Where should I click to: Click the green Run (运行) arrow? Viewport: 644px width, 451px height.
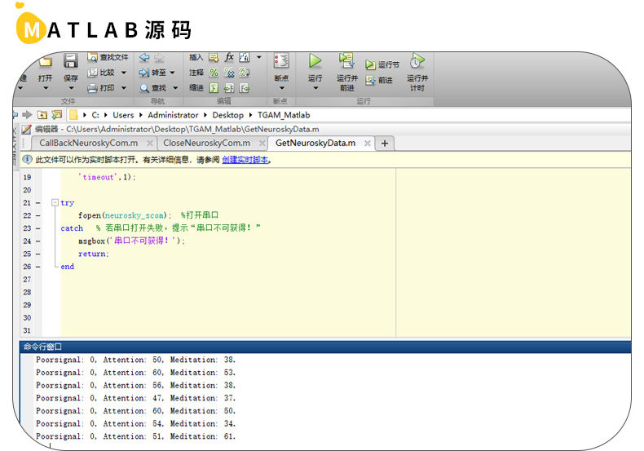315,61
